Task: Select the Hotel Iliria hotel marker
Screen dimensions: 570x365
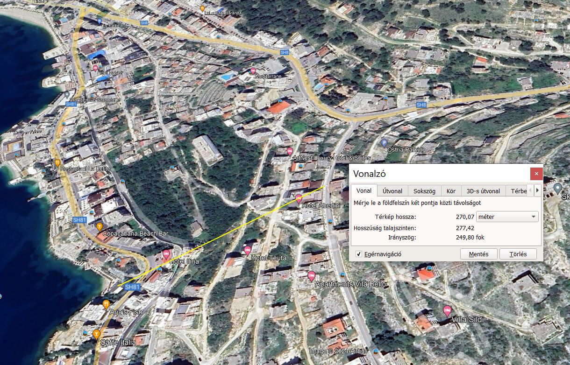Action: pyautogui.click(x=166, y=254)
